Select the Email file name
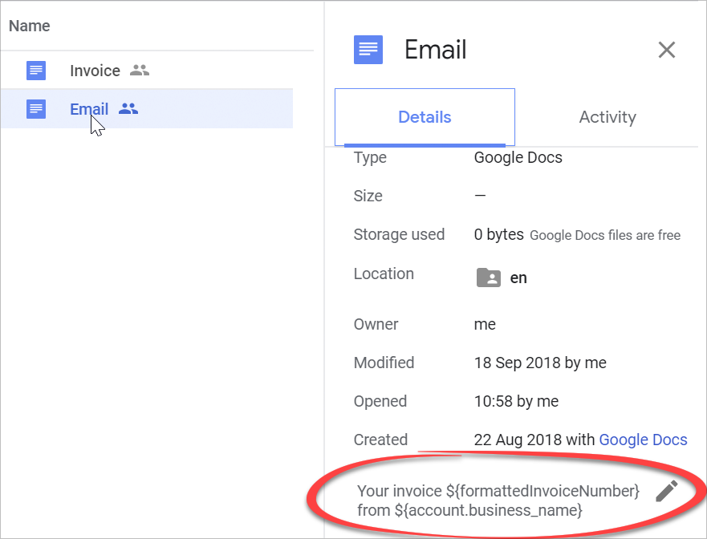The width and height of the screenshot is (707, 539). click(x=89, y=109)
